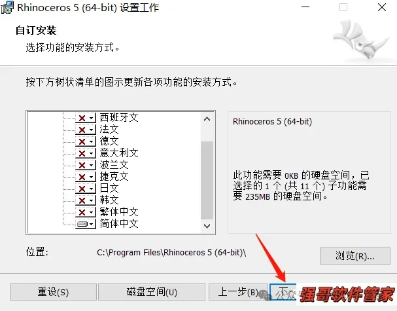The image size is (397, 311).
Task: Select the 简体中文 language row
Action: click(x=119, y=224)
